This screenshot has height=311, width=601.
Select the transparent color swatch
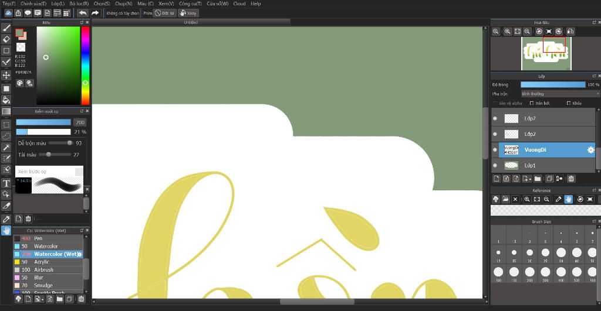pyautogui.click(x=21, y=47)
